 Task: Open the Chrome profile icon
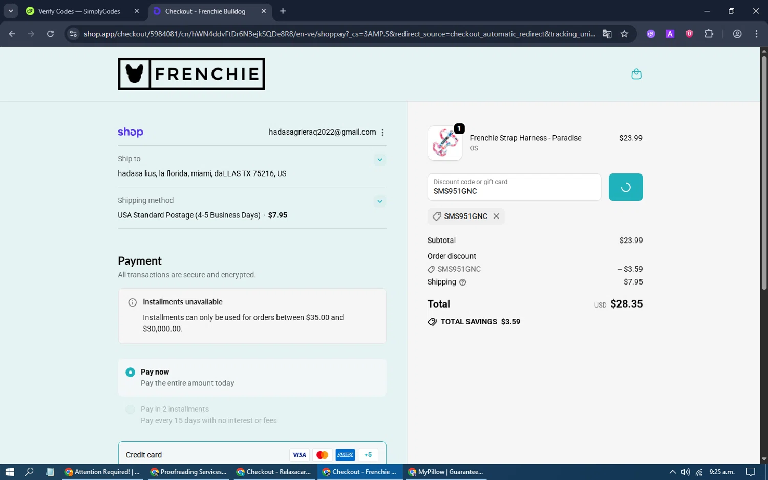(x=737, y=34)
